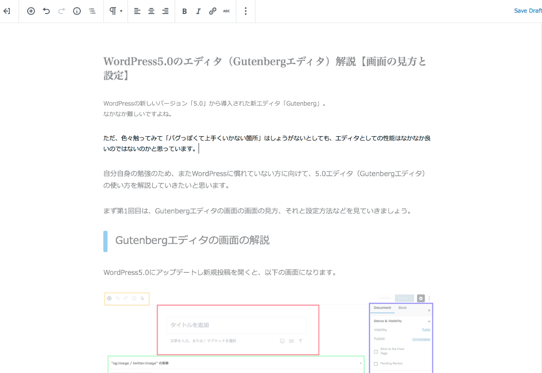Open the Add block inserter
This screenshot has width=542, height=373.
pyautogui.click(x=31, y=11)
